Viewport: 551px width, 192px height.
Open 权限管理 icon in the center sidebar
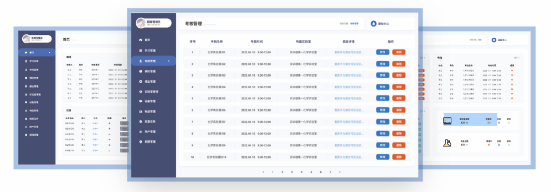coord(140,142)
